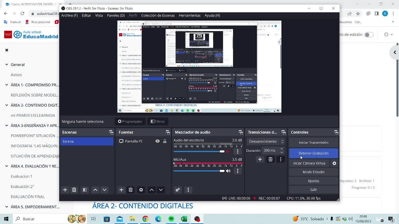The image size is (399, 224).
Task: Open the Colección de Escenas menu
Action: click(158, 15)
